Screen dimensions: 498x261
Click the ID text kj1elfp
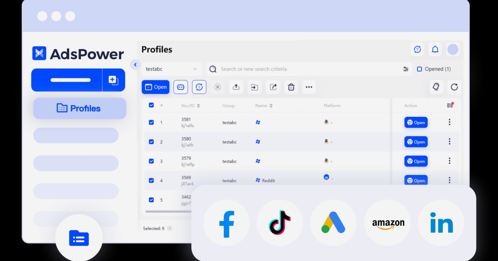188,164
